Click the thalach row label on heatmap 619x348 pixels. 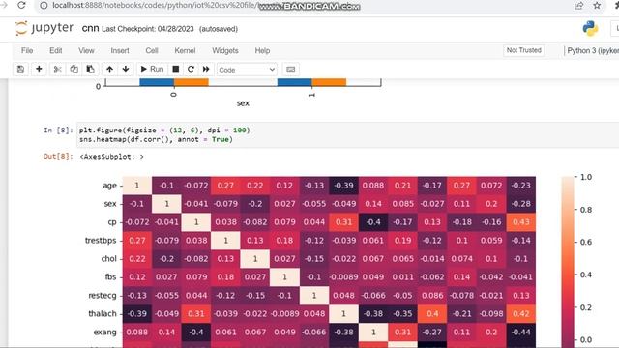(x=103, y=313)
